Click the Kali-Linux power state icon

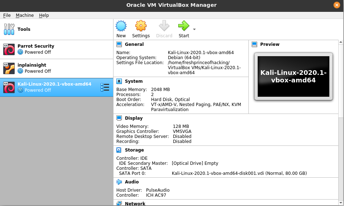[x=20, y=90]
